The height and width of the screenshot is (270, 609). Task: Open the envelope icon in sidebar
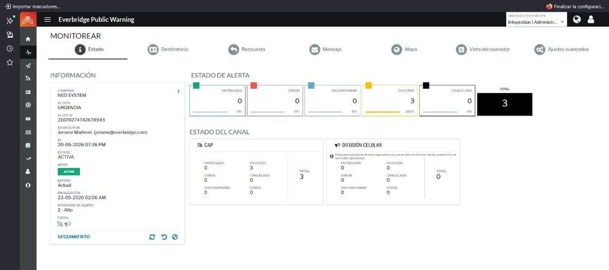[28, 119]
